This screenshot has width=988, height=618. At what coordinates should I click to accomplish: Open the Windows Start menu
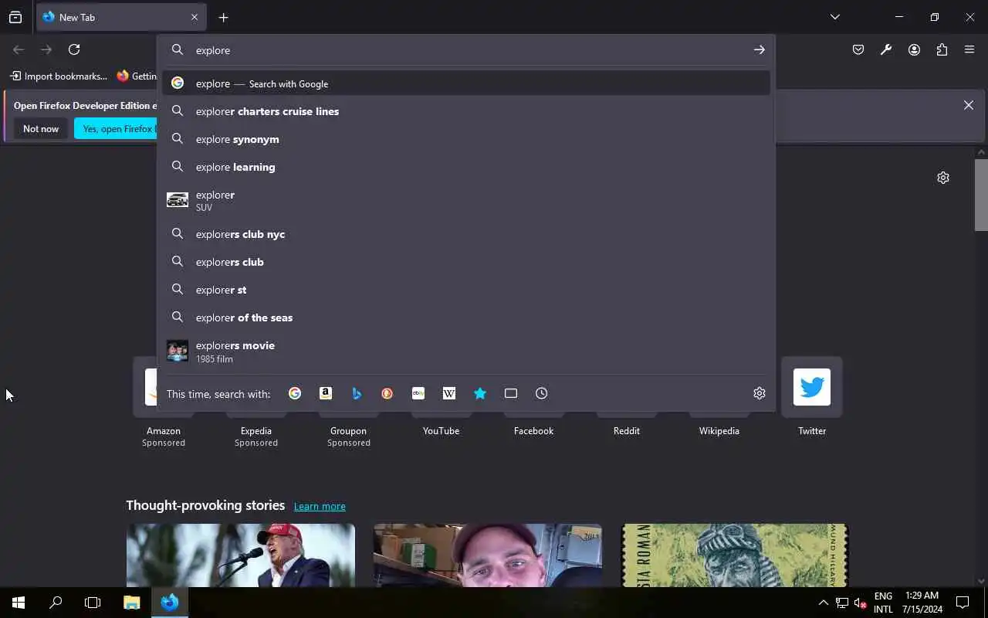point(19,603)
